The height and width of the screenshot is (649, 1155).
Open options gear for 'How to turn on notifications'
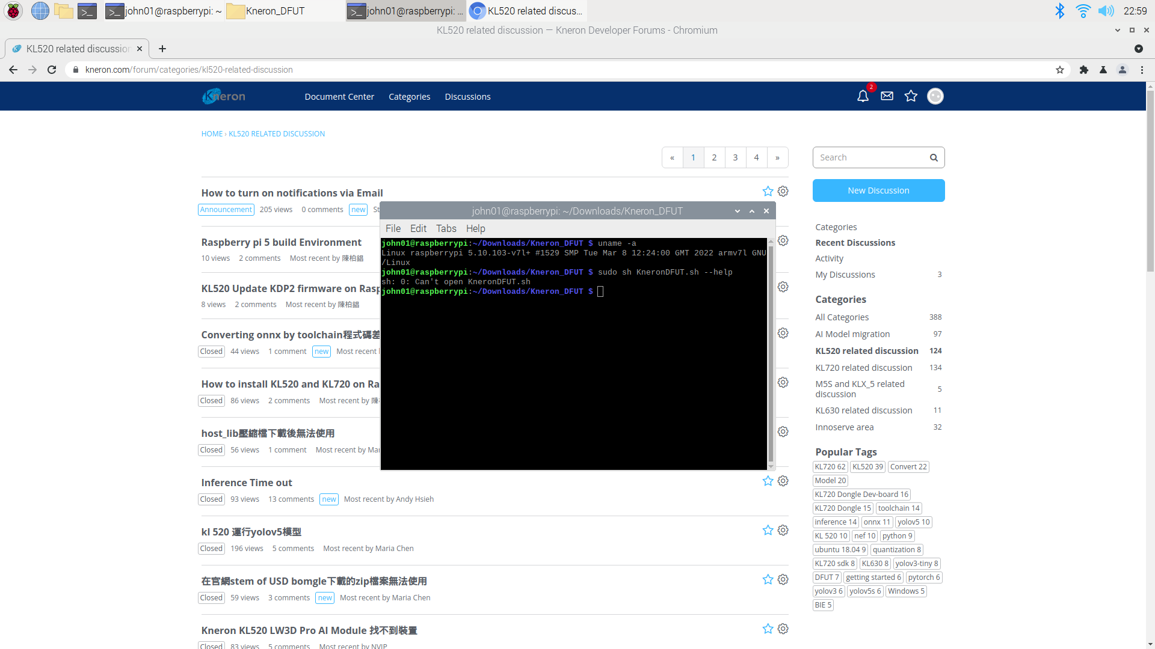[x=783, y=191]
